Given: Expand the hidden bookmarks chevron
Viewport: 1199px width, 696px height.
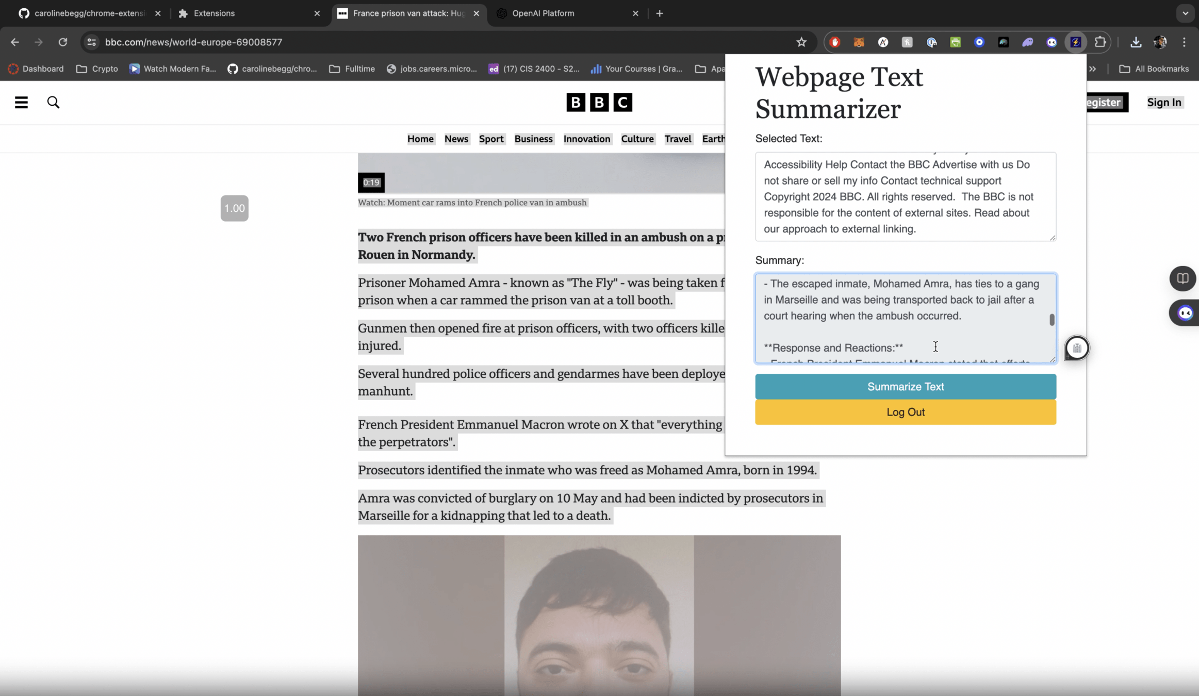Looking at the screenshot, I should pyautogui.click(x=1092, y=69).
